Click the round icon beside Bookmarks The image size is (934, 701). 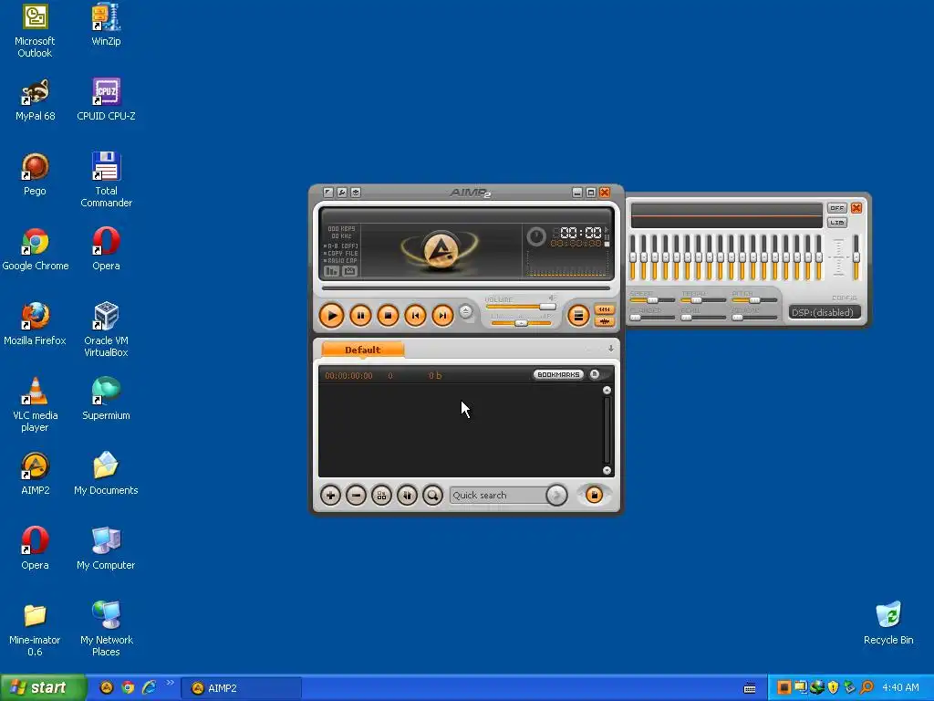595,374
